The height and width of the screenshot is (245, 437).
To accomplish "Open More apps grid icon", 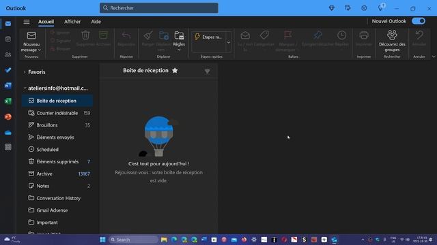I will click(x=8, y=147).
